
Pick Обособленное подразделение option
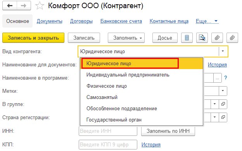point(142,109)
